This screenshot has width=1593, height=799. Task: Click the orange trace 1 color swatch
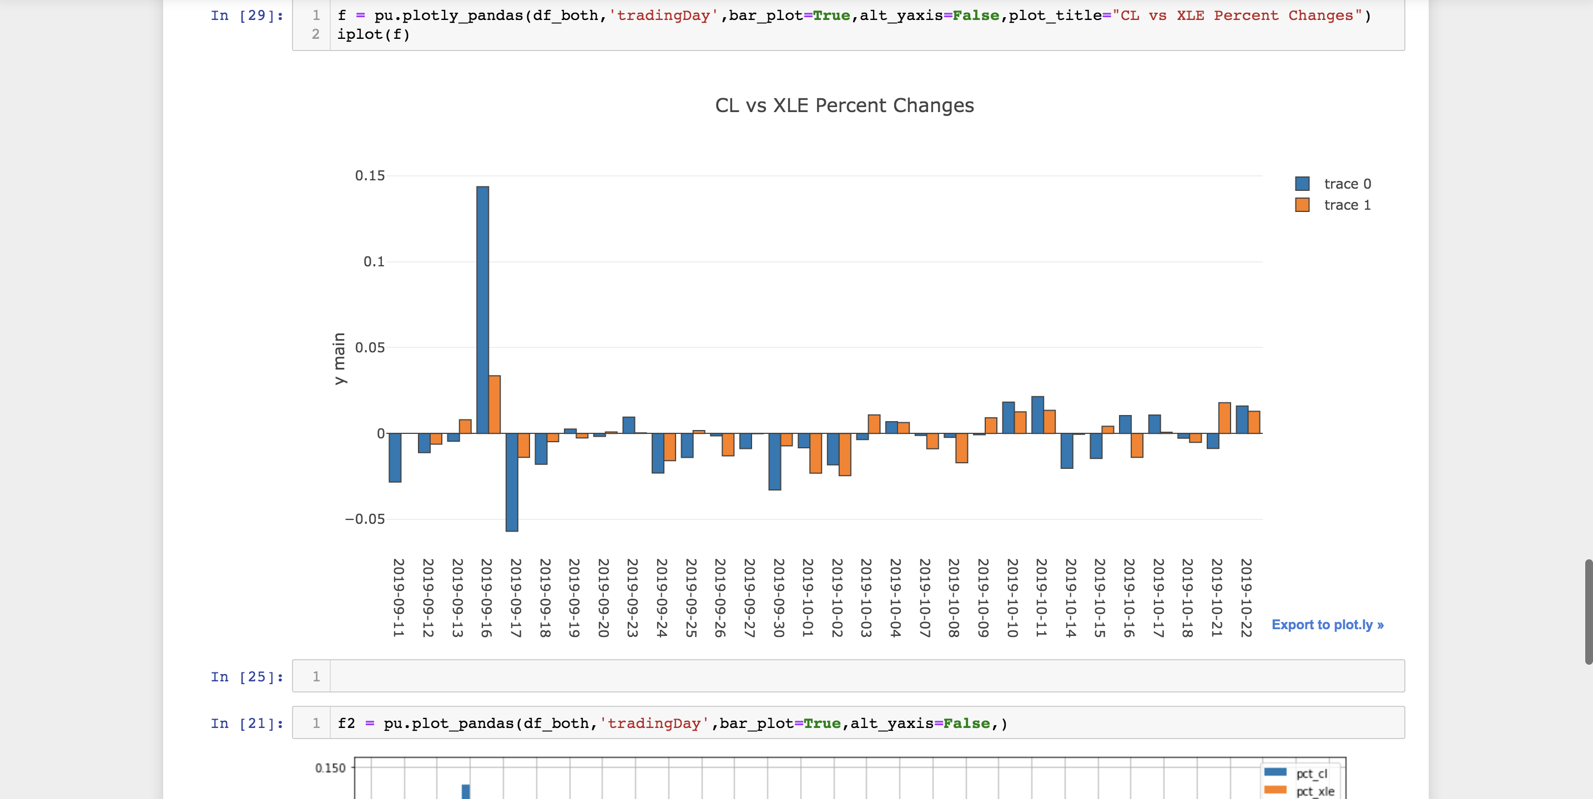click(x=1302, y=205)
